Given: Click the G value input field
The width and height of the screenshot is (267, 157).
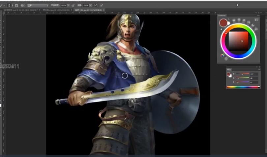Looking at the screenshot, I should click(x=254, y=78).
